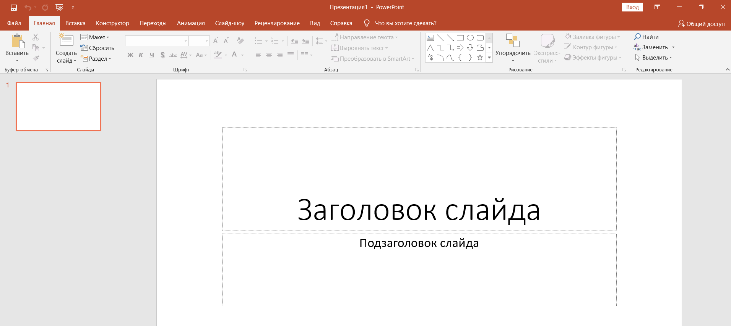Toggle strikethrough abc button
Screen dimensions: 731x326
(173, 55)
